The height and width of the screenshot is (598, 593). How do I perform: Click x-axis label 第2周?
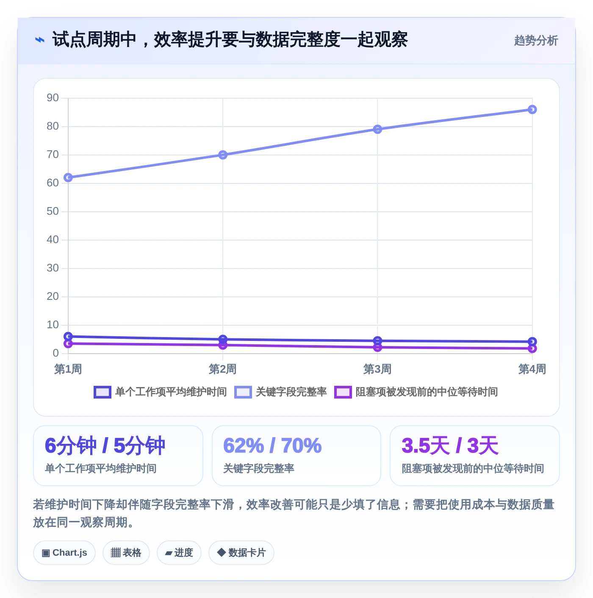(x=223, y=369)
